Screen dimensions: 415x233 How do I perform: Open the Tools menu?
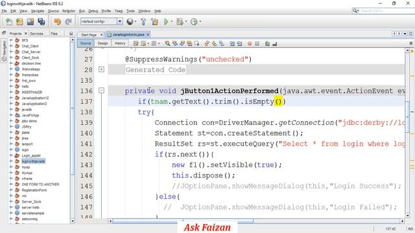click(130, 11)
